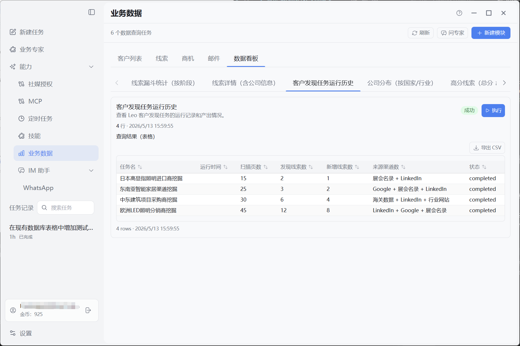
Task: Click the user avatar icon
Action: tap(13, 310)
